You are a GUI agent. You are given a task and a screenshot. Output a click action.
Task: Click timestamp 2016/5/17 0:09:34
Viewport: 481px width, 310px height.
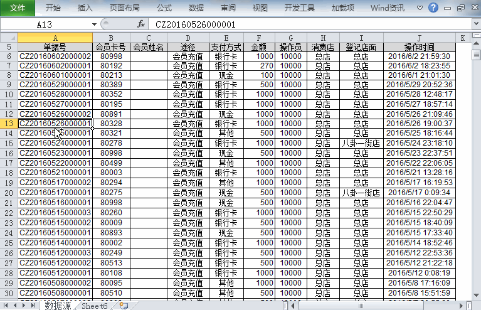[420, 193]
